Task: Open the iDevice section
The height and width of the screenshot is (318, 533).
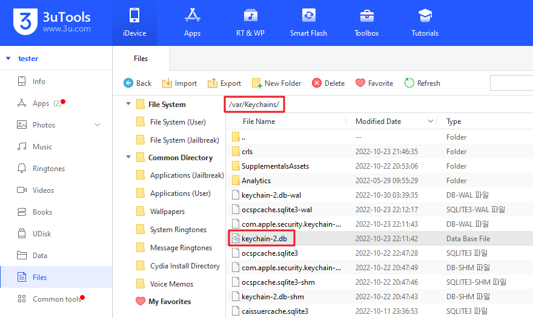Action: pos(134,23)
